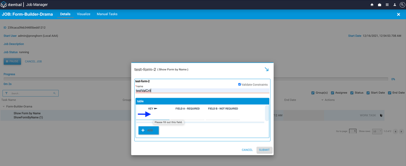Click the briefcase icon in header
This screenshot has height=166, width=406.
click(379, 5)
